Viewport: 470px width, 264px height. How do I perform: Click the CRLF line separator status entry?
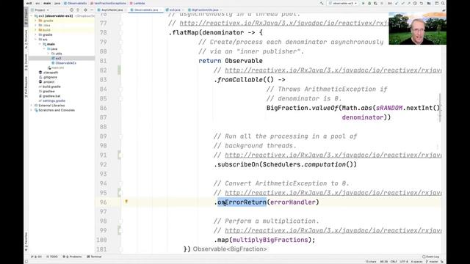click(x=394, y=262)
